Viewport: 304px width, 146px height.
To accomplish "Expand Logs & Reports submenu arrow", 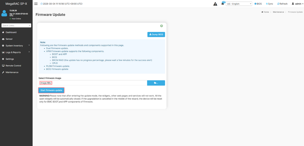I will click(29, 52).
